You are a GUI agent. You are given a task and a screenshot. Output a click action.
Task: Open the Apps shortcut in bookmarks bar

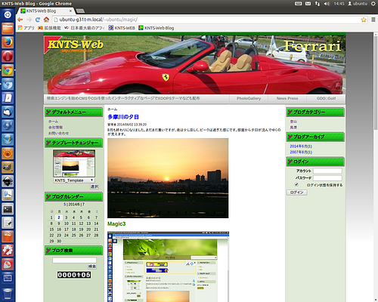26,28
